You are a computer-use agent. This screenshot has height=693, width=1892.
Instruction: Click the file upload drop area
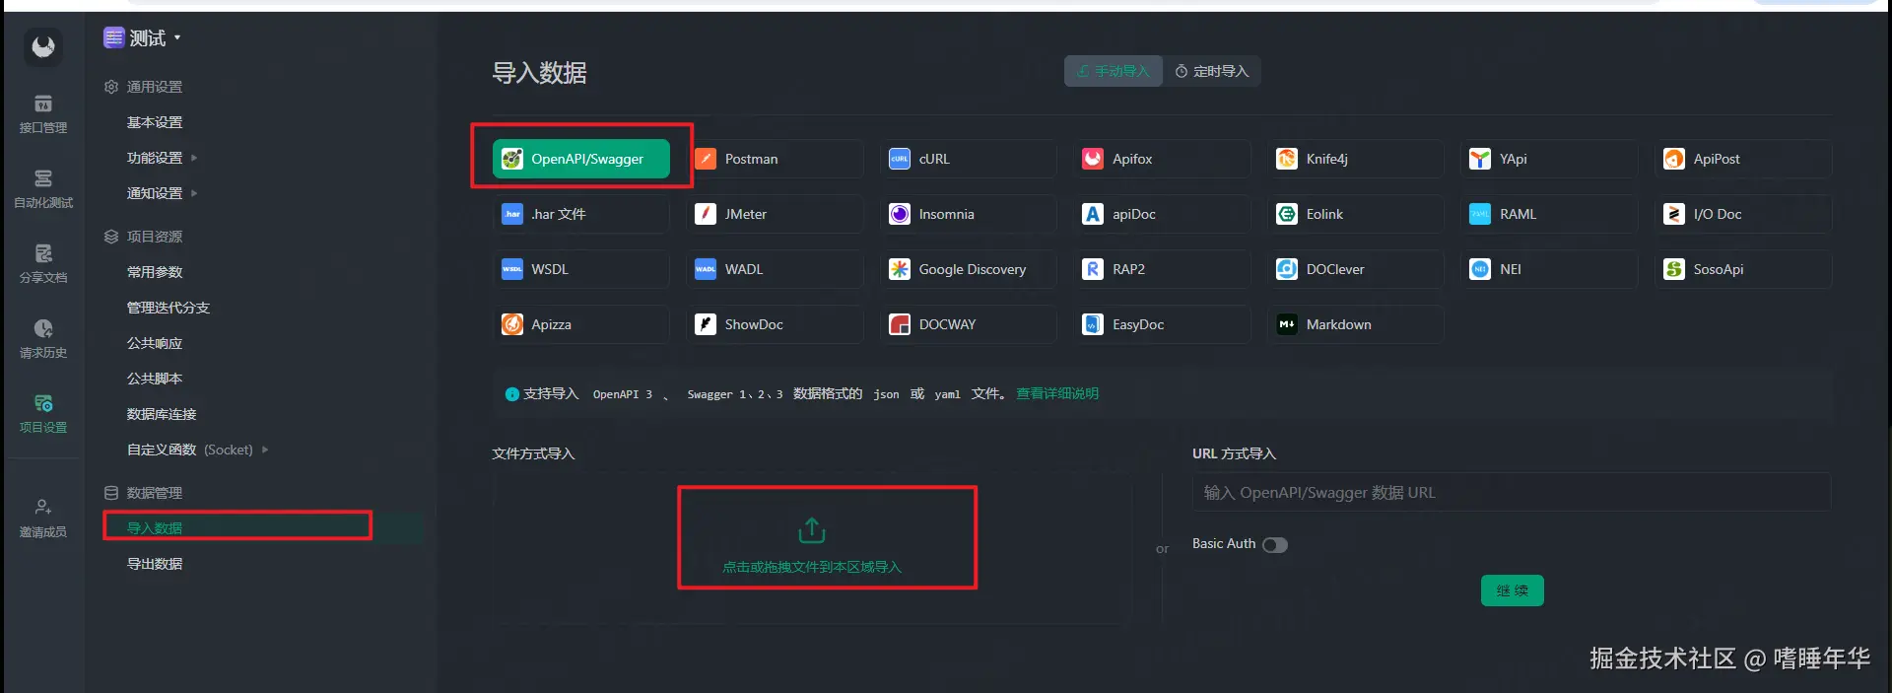(812, 548)
